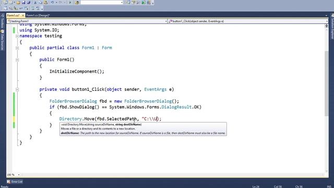
Task: Click the Form base class name
Action: (x=106, y=48)
